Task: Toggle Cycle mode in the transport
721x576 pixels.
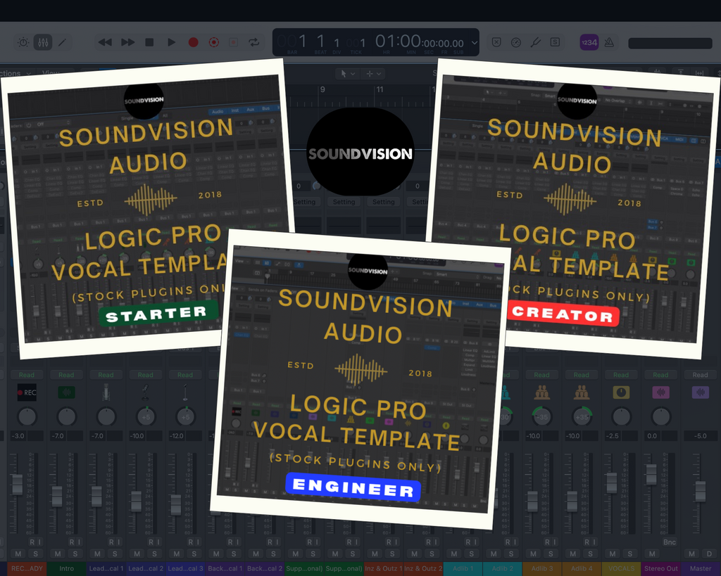Action: point(254,42)
